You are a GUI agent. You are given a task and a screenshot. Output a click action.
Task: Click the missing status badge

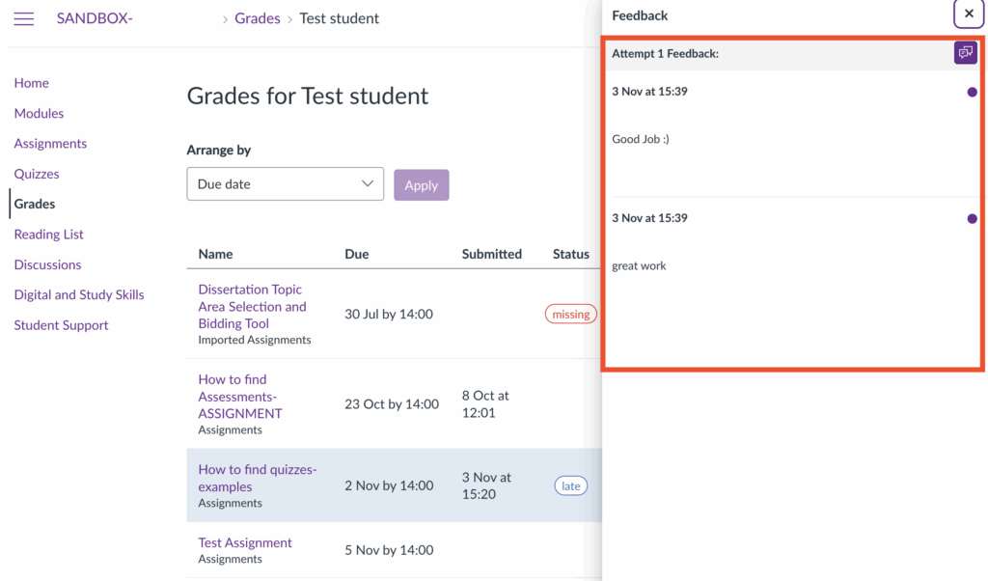(571, 314)
